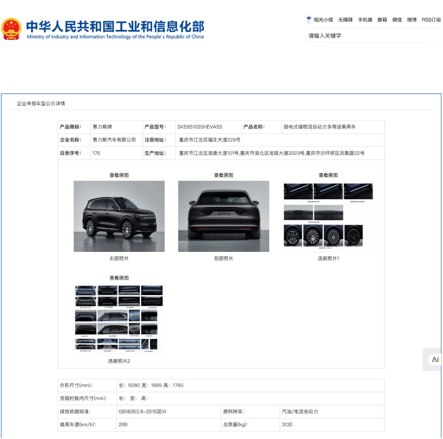Click 查看原图 above 选装照片1
Screen dimensions: 443x439
pos(328,175)
